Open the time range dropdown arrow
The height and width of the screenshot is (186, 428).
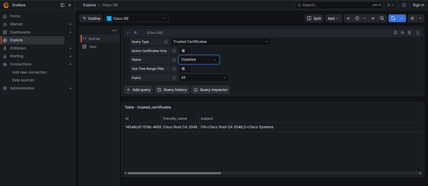(x=364, y=18)
